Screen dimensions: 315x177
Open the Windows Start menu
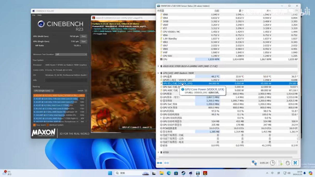coord(110,173)
